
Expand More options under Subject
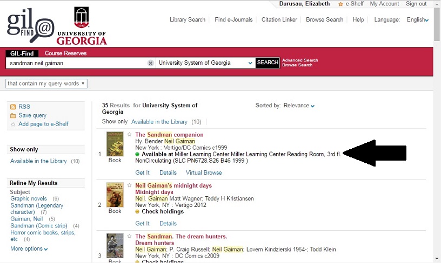click(x=29, y=249)
